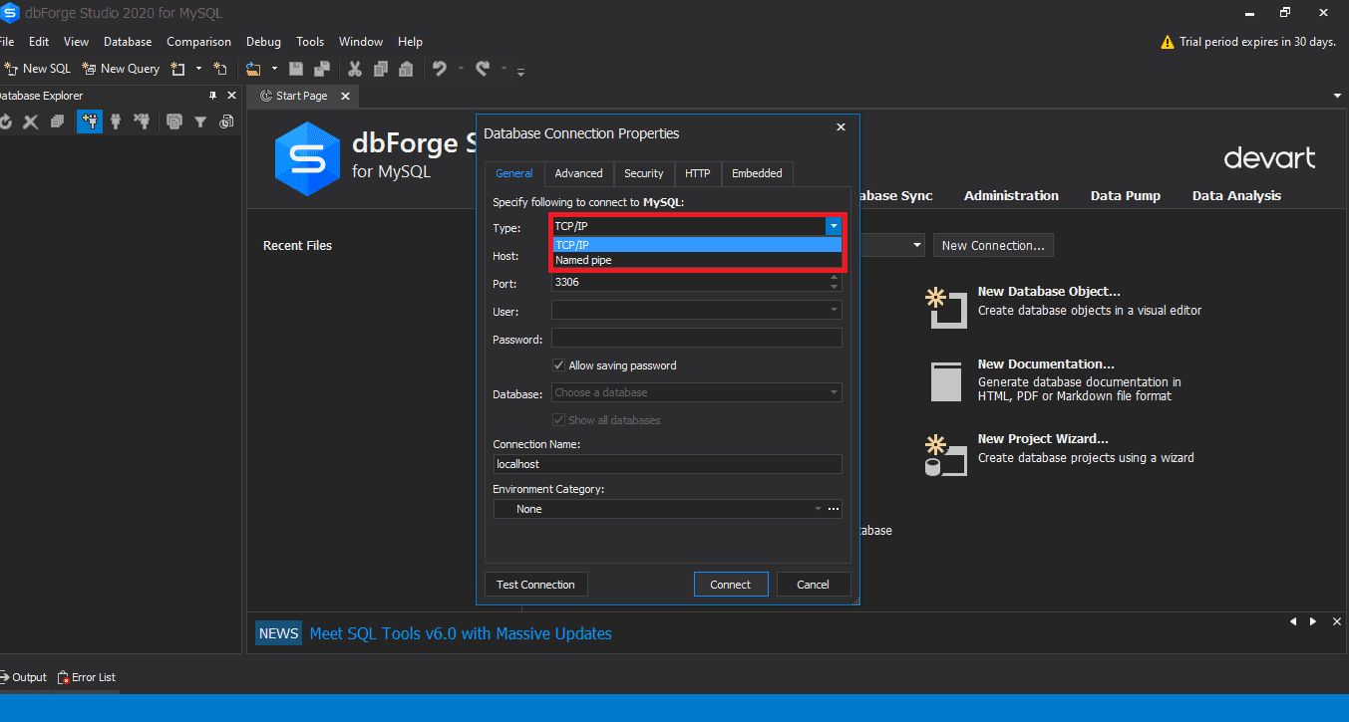The width and height of the screenshot is (1349, 722).
Task: Open Environment Category ellipsis button
Action: pyautogui.click(x=834, y=509)
